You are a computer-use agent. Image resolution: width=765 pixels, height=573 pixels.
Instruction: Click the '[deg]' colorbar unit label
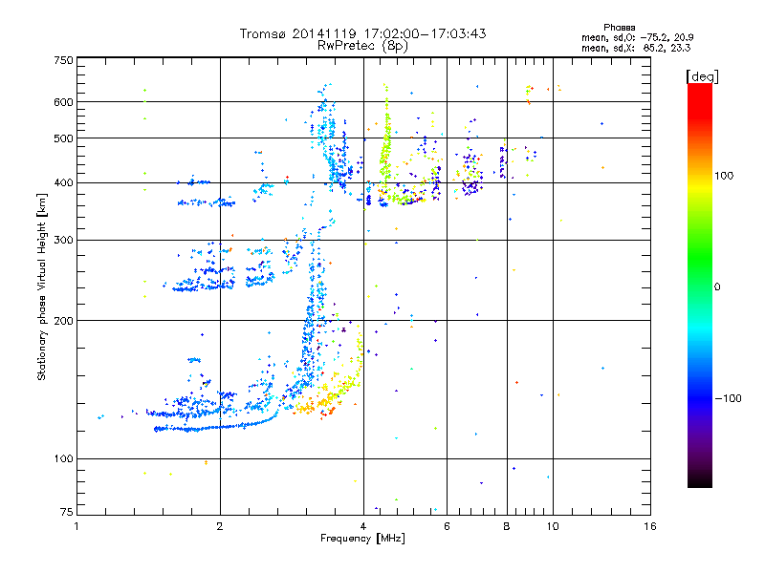(x=702, y=76)
